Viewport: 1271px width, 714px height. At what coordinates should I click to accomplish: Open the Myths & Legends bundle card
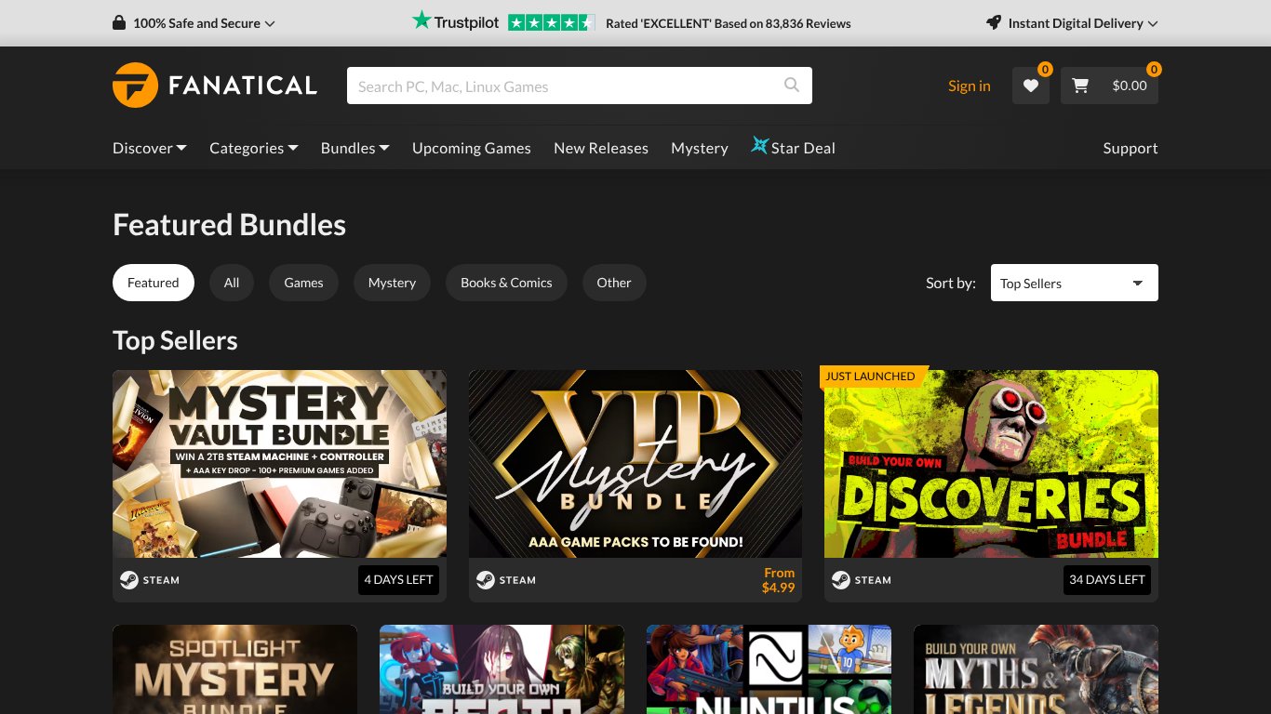1036,669
